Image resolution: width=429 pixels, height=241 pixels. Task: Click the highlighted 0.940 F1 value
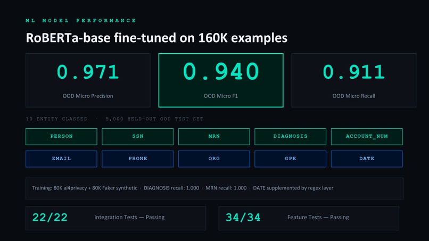point(221,71)
